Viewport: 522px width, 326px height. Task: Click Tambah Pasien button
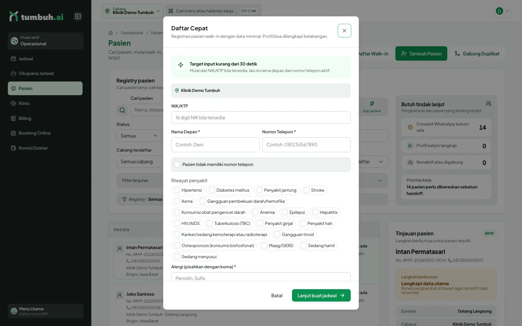(x=421, y=53)
